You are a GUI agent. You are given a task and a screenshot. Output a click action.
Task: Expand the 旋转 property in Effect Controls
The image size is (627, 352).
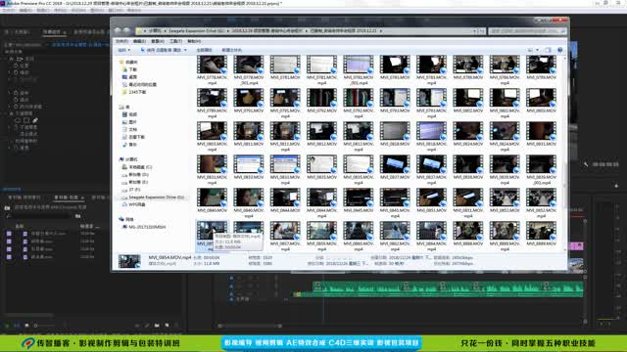click(9, 93)
